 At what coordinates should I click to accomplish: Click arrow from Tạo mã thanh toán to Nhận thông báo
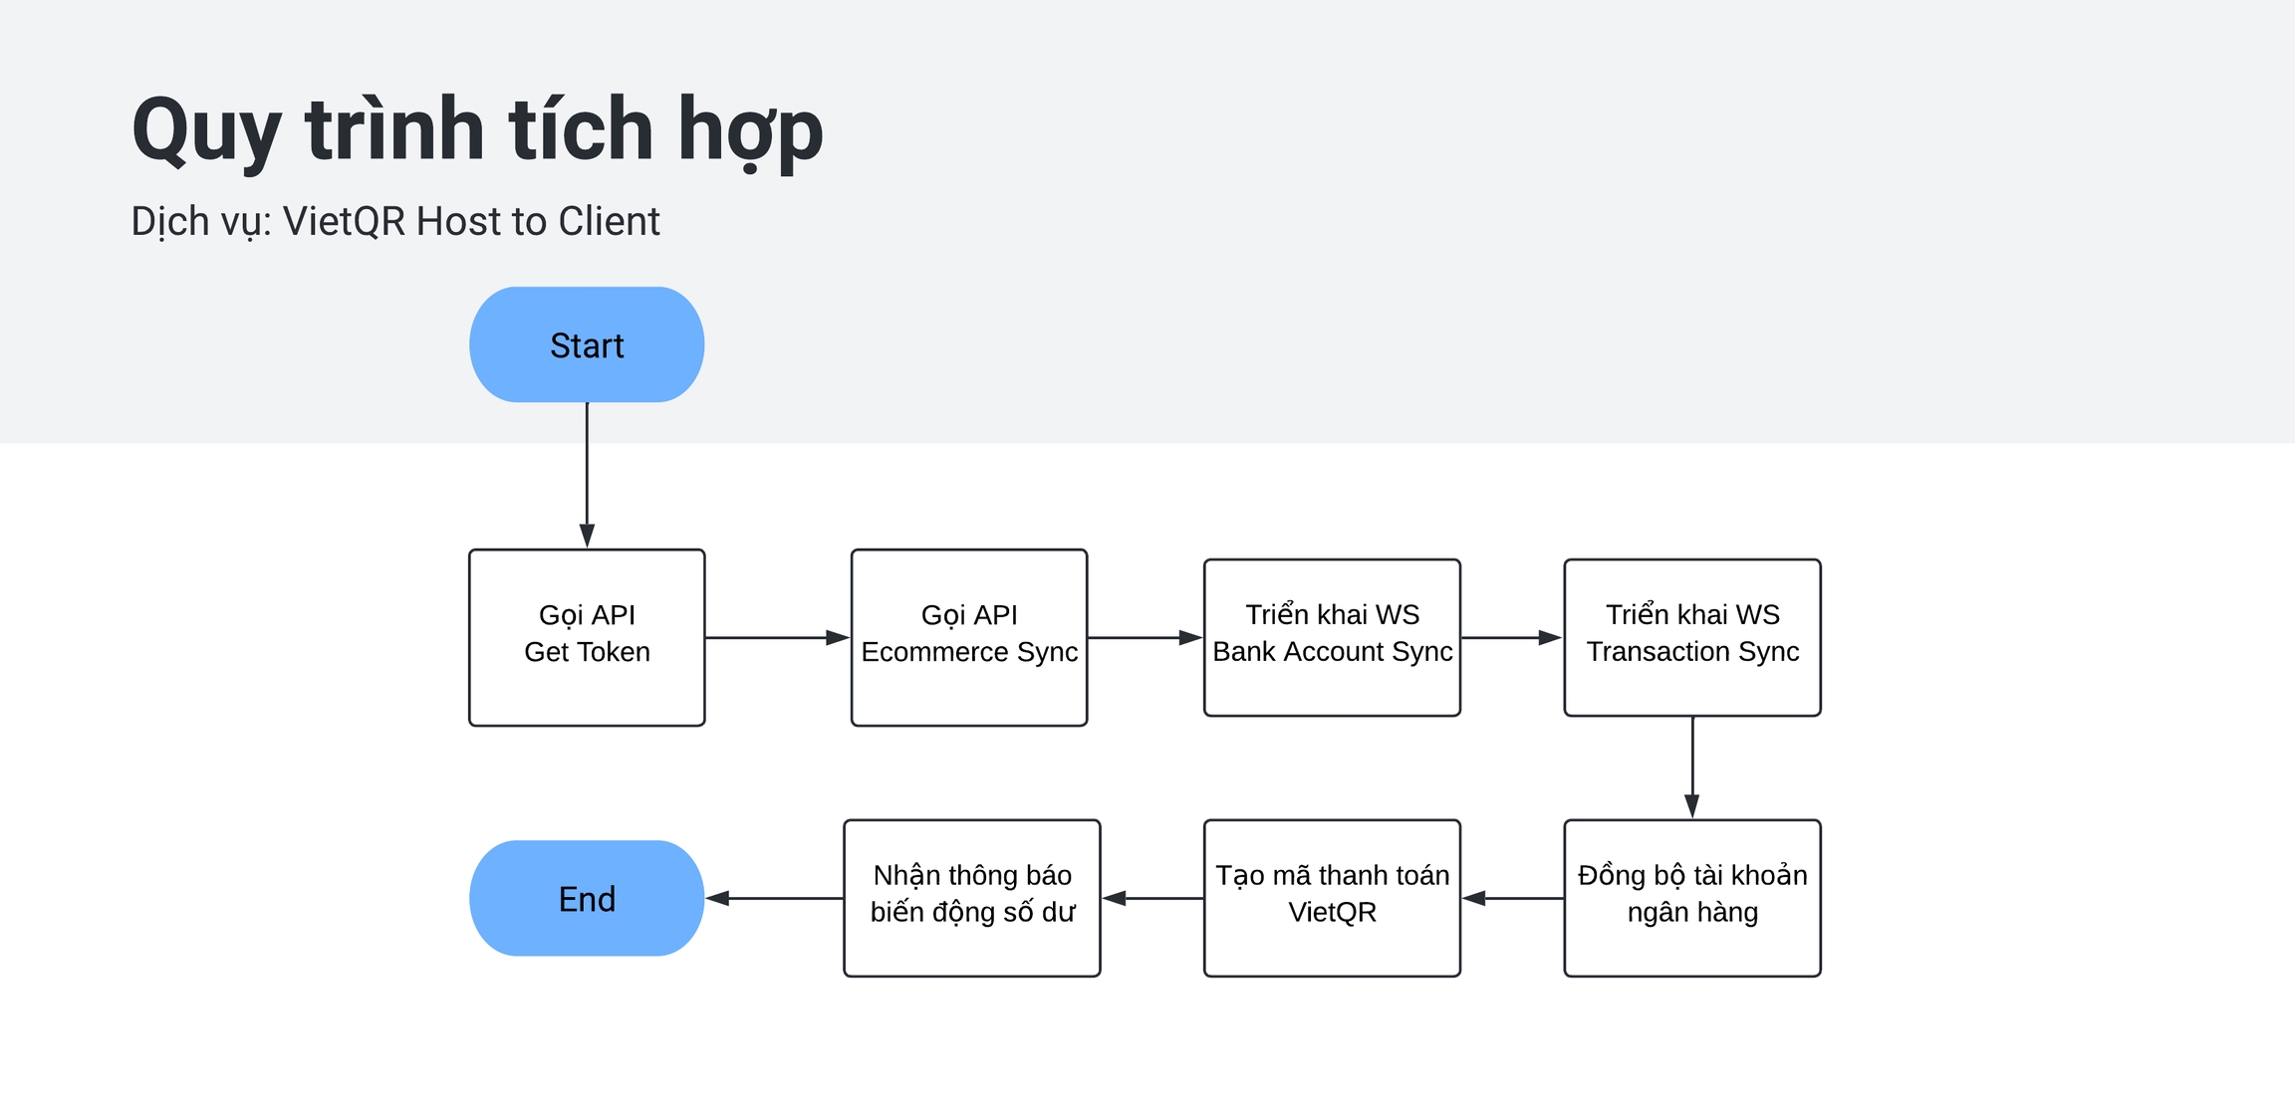coord(1153,898)
